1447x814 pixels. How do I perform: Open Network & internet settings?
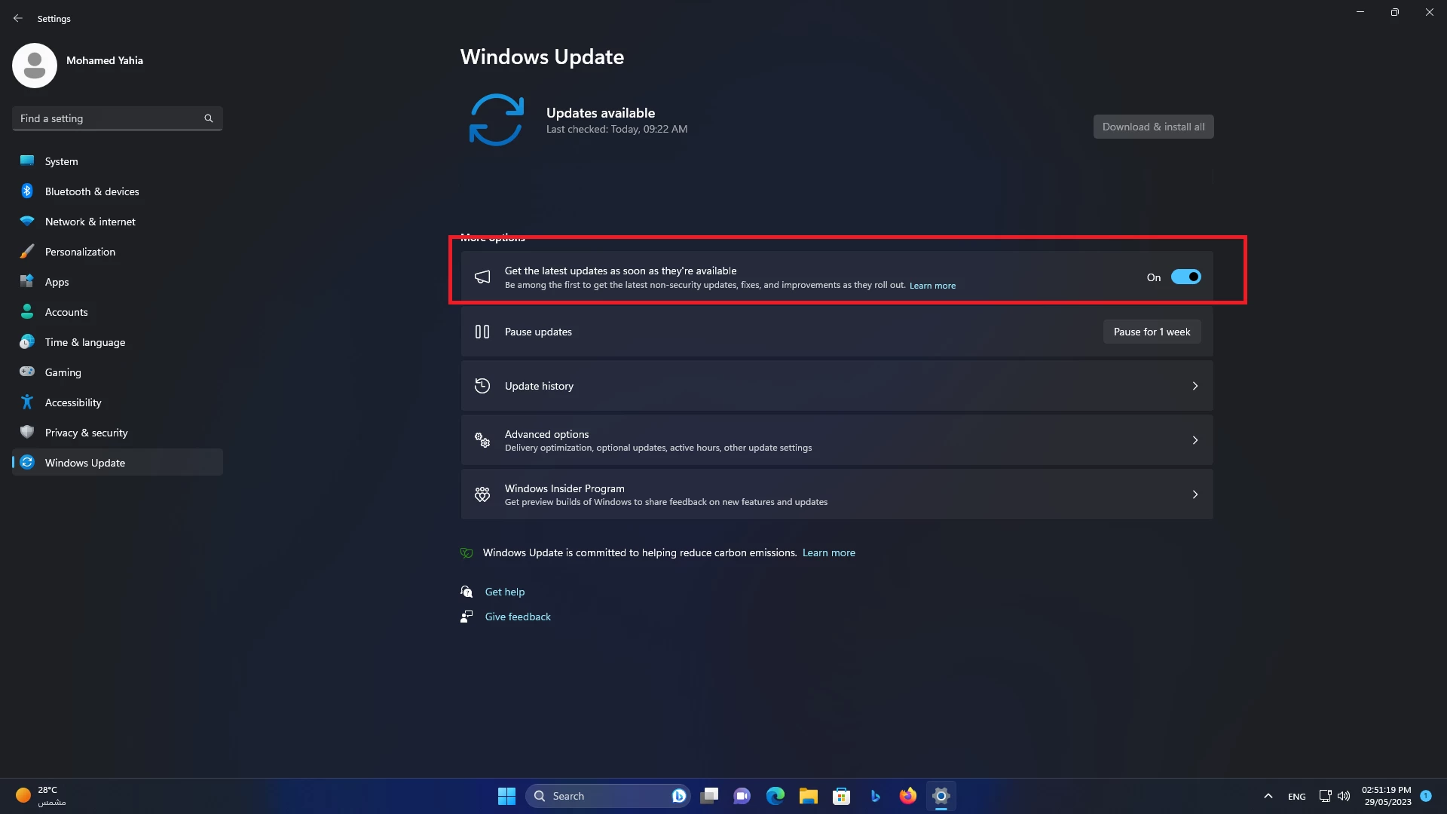pyautogui.click(x=118, y=222)
